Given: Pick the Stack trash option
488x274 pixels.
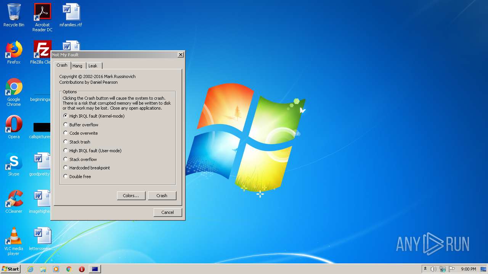Looking at the screenshot, I should tap(77, 142).
